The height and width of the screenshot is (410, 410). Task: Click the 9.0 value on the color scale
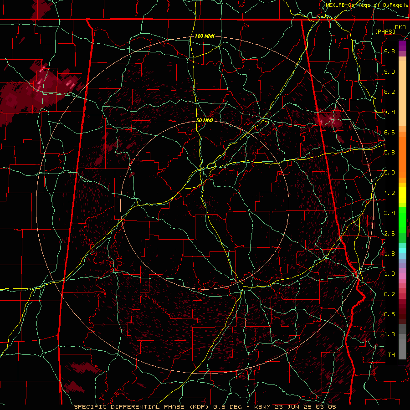click(x=389, y=72)
